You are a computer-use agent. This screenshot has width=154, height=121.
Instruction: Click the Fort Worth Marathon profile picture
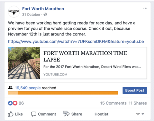tap(14, 12)
